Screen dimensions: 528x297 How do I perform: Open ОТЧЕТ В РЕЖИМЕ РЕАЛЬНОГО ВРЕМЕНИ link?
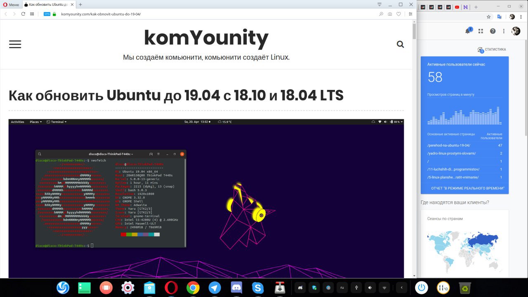468,188
